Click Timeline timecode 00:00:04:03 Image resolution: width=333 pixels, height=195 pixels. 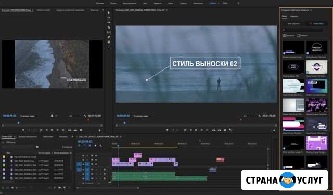[85, 141]
